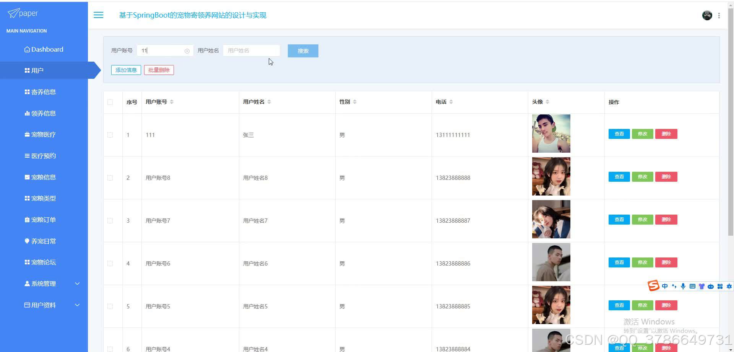Click the page title 基于SpringBoot的宠物寄领养网站

click(193, 15)
